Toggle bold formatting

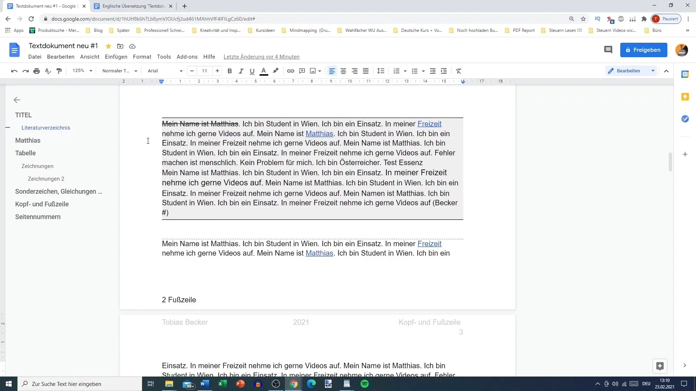(x=229, y=71)
